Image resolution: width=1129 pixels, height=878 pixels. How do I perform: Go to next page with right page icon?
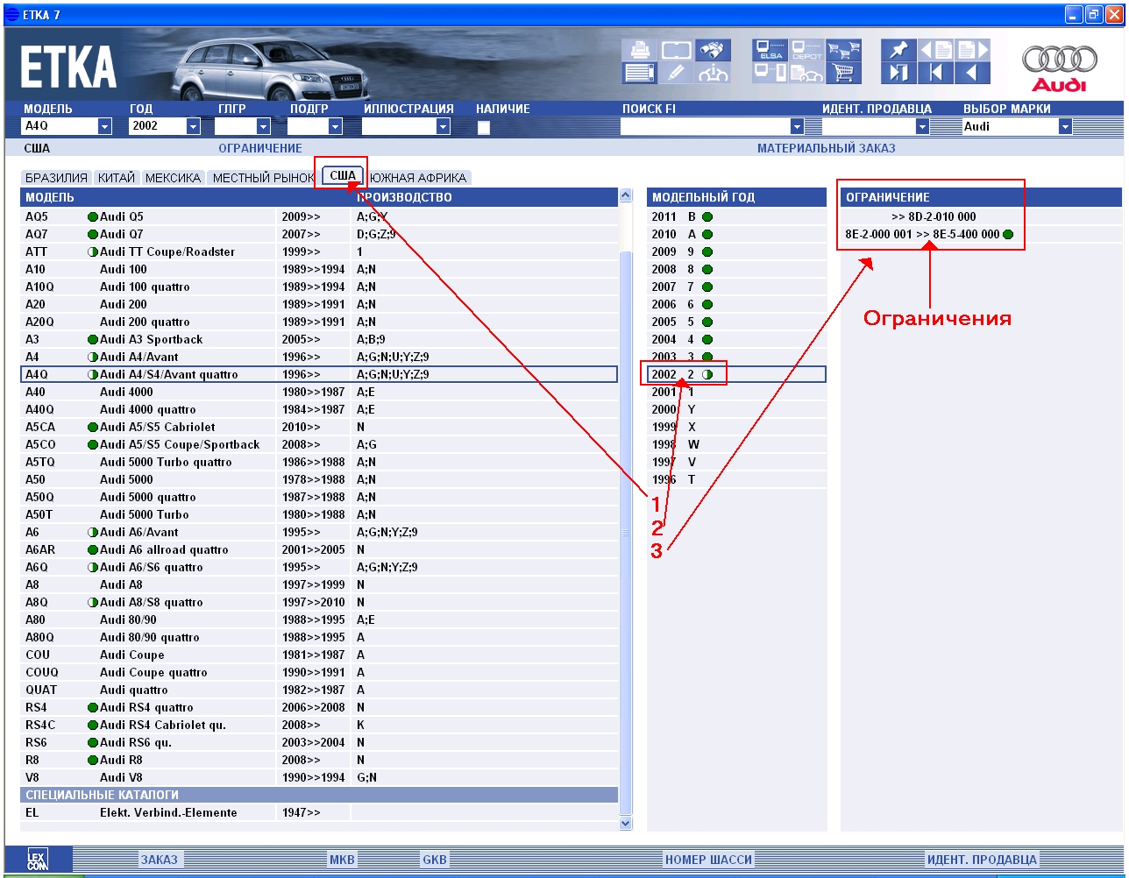click(x=972, y=50)
